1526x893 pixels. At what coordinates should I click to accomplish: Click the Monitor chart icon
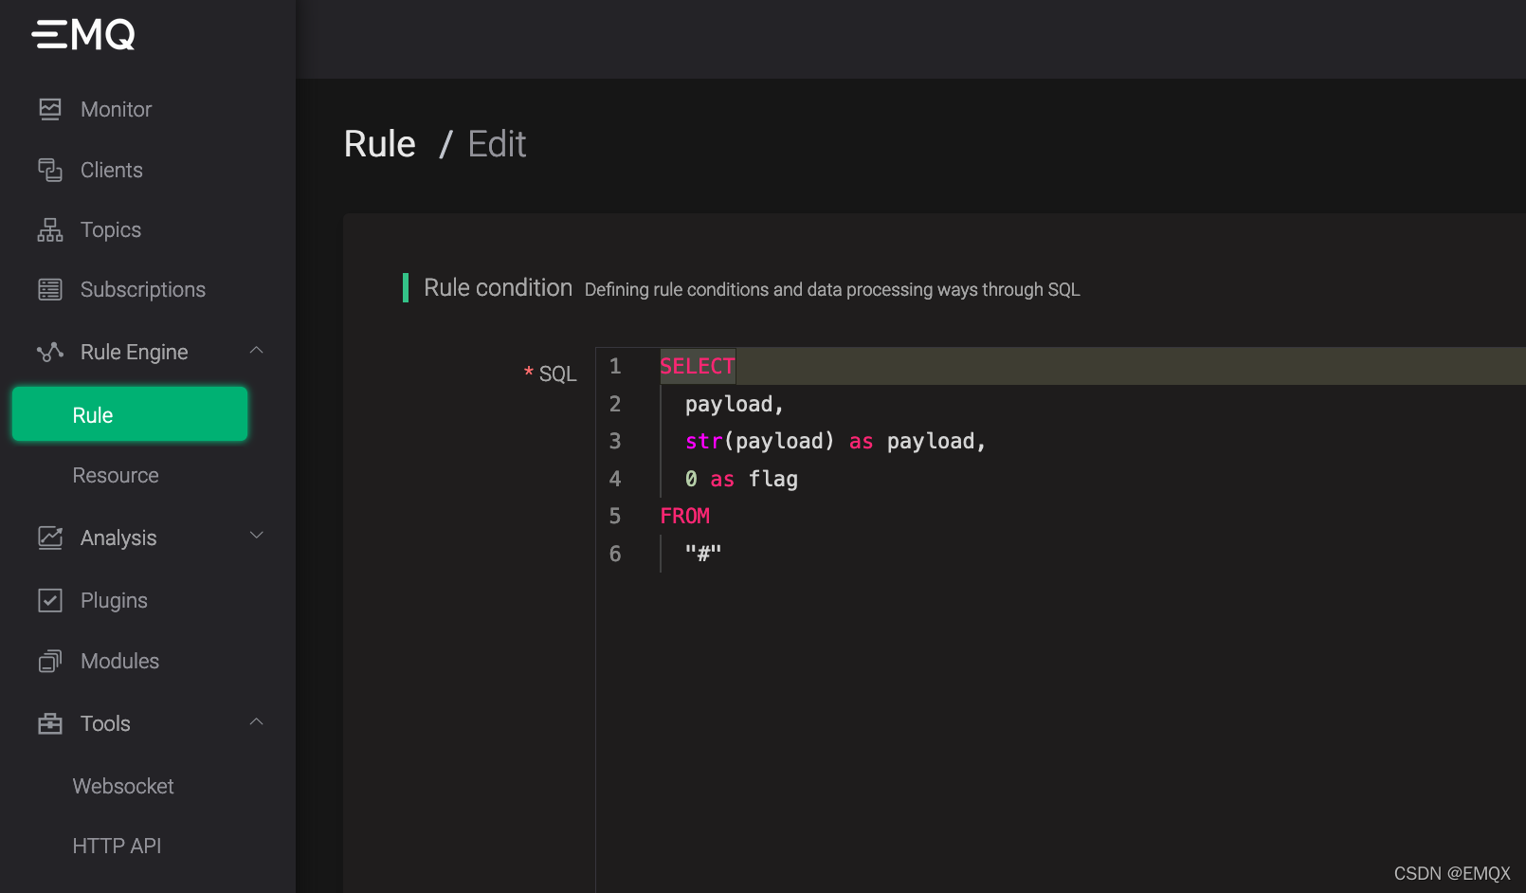pos(50,109)
